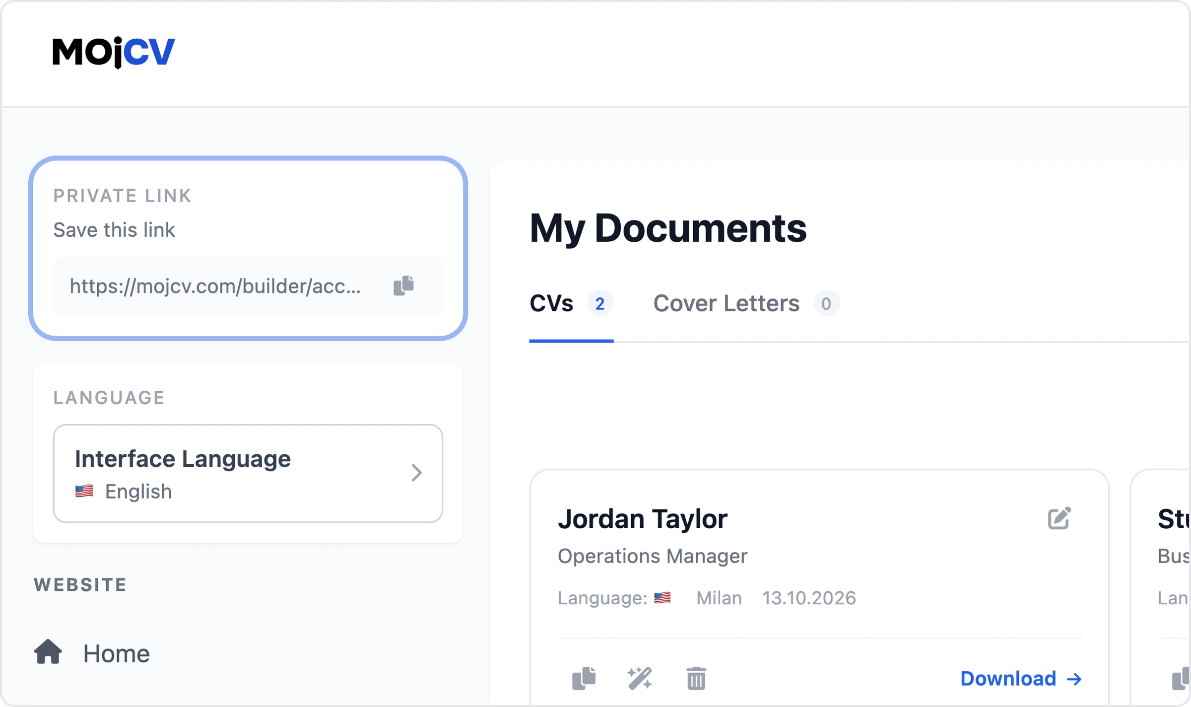Click the Cover Letters count badge showing 0
The width and height of the screenshot is (1191, 707).
click(x=826, y=303)
